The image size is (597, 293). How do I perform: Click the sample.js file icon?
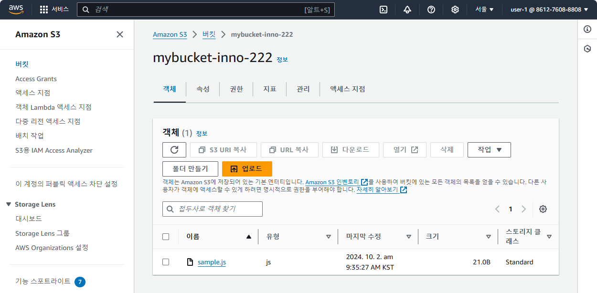click(190, 262)
